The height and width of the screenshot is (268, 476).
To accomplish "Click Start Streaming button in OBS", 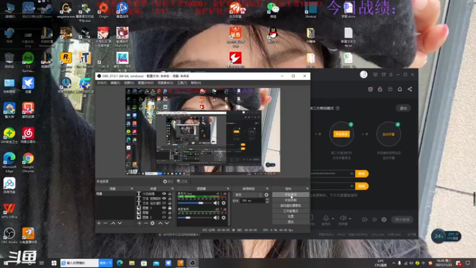I will point(290,195).
